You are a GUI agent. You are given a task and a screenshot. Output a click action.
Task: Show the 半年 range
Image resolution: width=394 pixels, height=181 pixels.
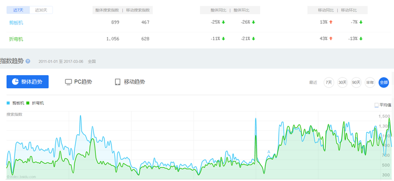(370, 82)
